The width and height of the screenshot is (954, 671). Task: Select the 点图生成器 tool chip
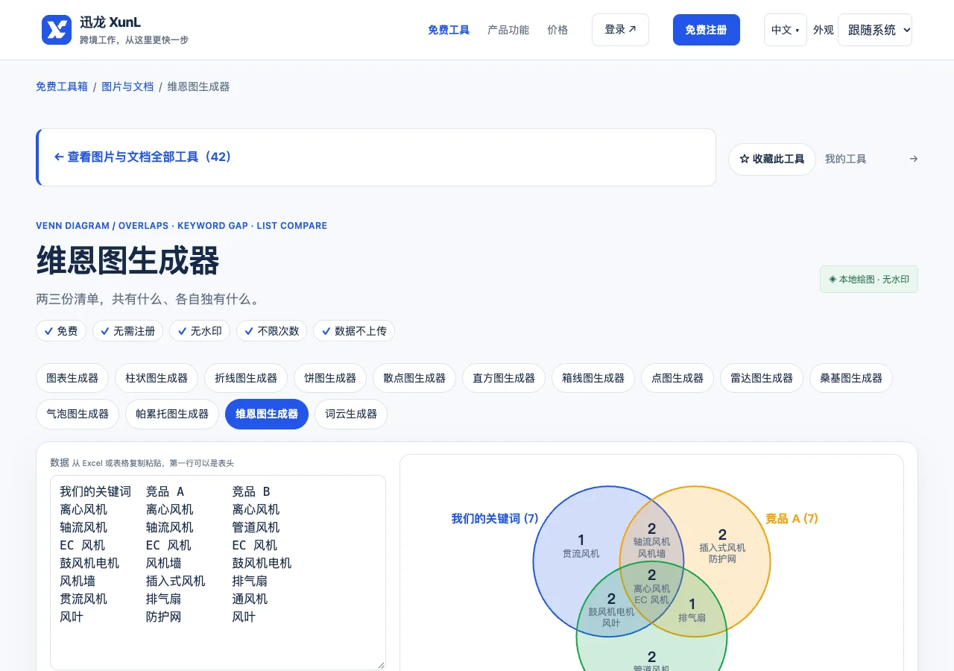click(677, 378)
